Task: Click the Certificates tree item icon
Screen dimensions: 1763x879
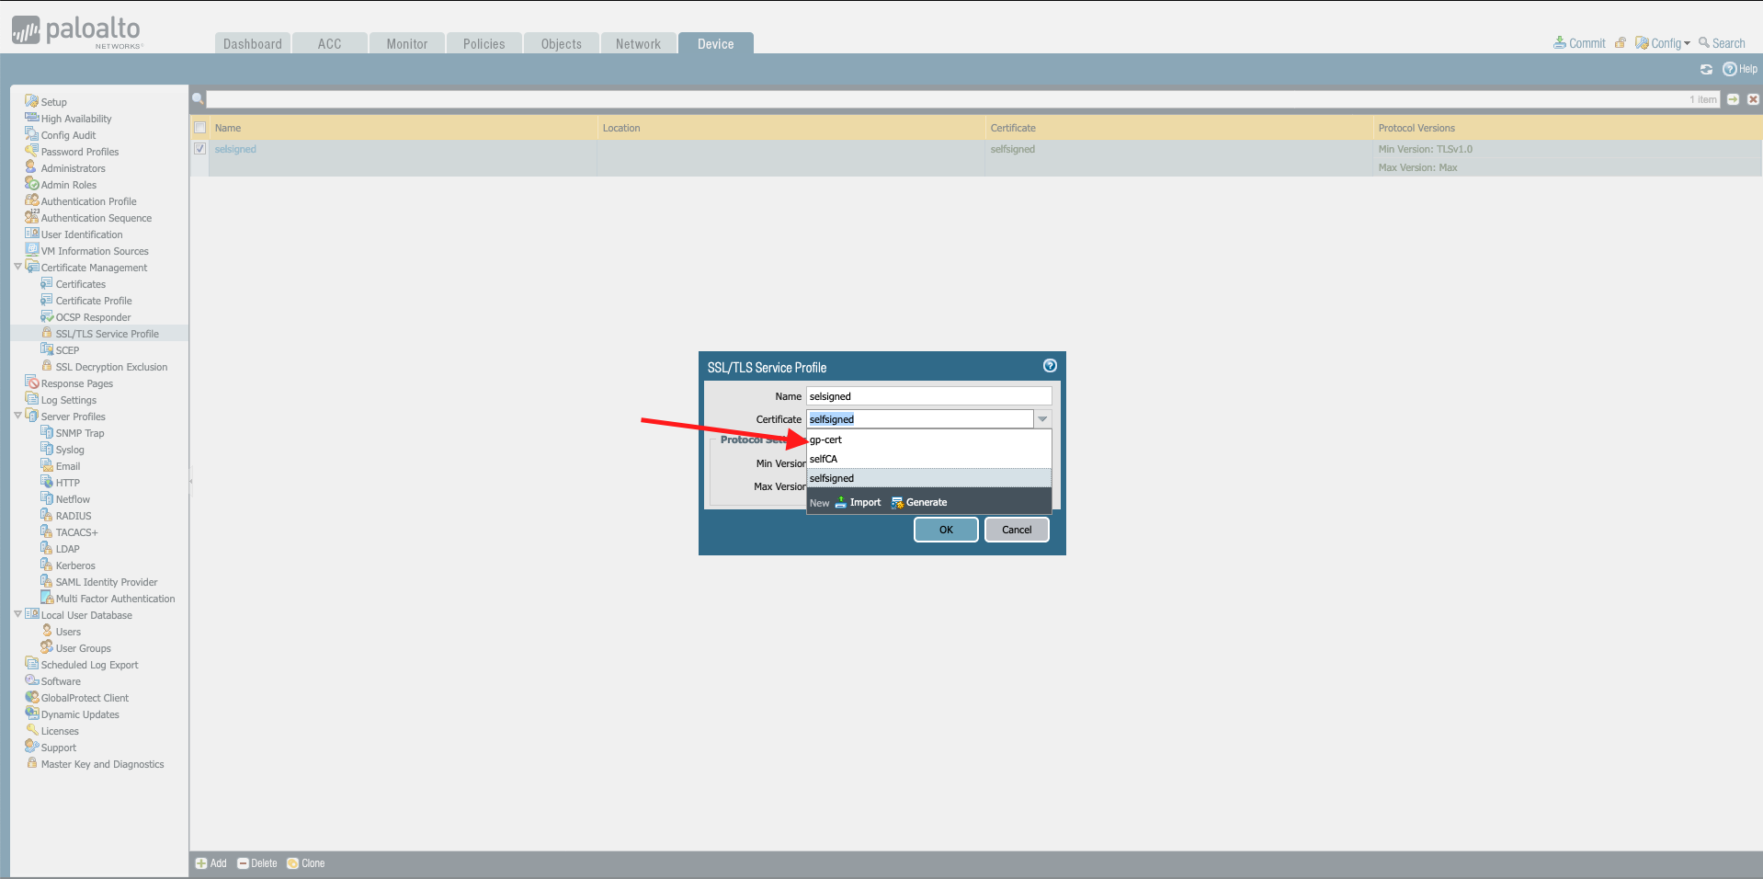Action: point(46,283)
